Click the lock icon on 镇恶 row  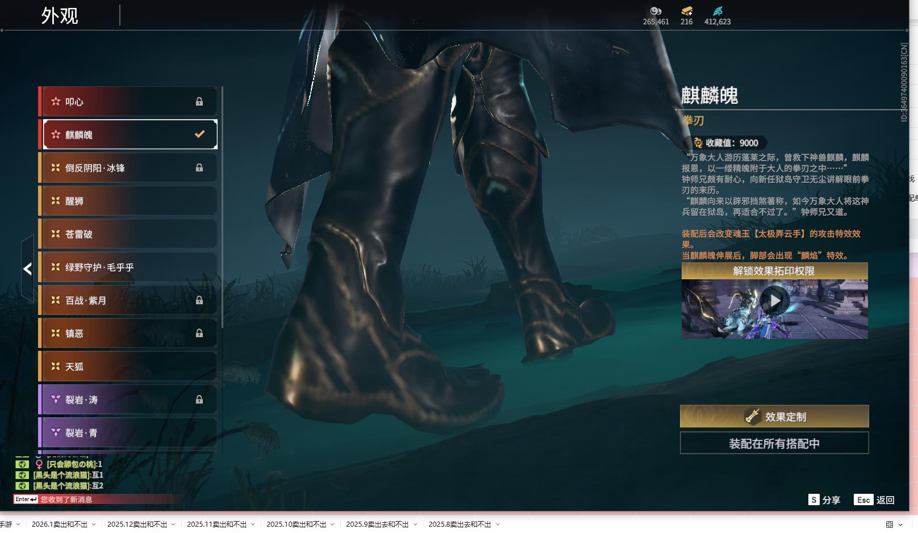click(x=199, y=333)
